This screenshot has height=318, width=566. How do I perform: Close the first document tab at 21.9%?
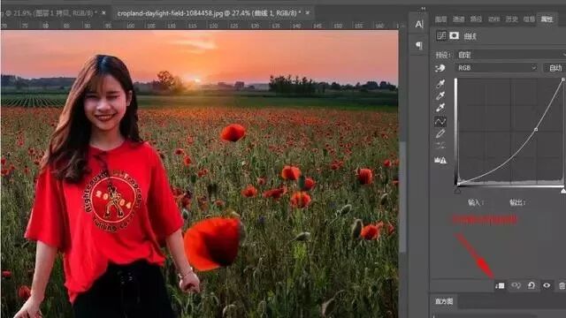click(x=104, y=12)
